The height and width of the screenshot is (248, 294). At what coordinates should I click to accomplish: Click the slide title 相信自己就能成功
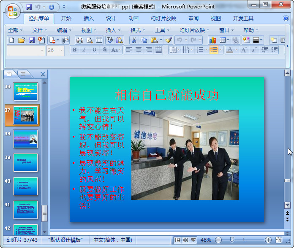[167, 95]
